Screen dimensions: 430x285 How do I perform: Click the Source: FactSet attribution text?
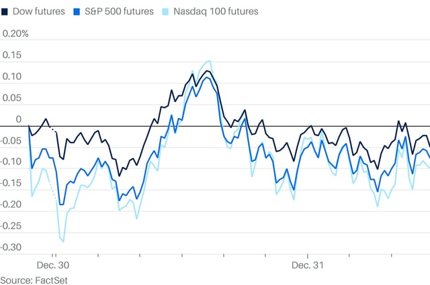34,280
